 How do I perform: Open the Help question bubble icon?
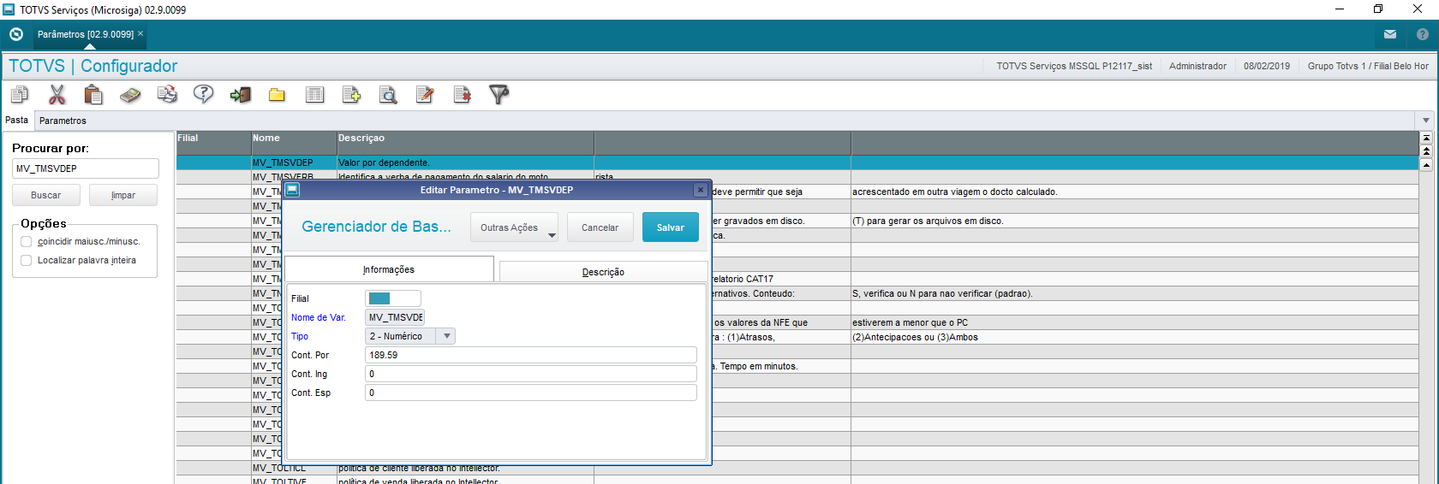click(203, 95)
